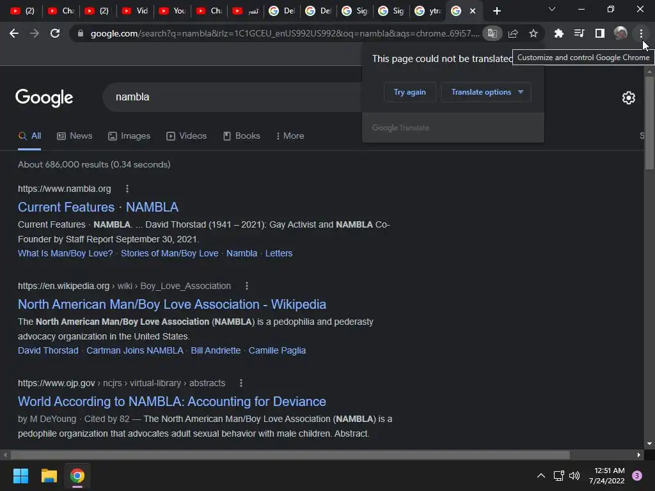Click the vertical scrollbar up arrow
The image size is (655, 491).
649,72
